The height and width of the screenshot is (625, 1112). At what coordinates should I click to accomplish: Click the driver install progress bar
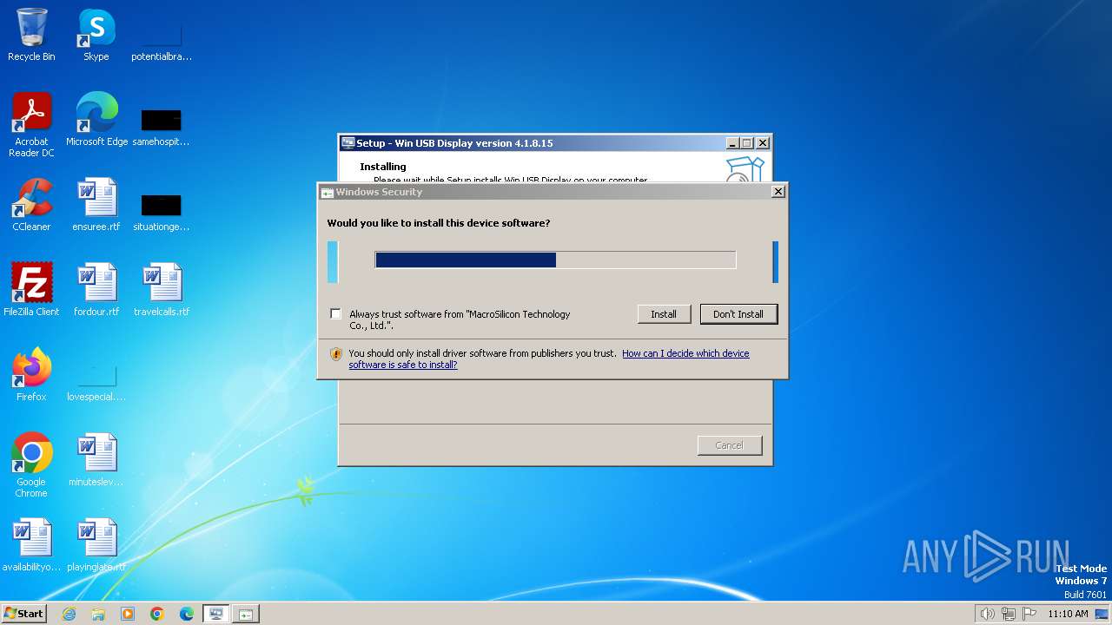[555, 260]
